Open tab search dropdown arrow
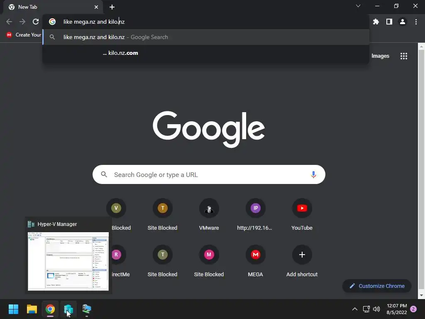This screenshot has width=425, height=319. click(x=358, y=6)
